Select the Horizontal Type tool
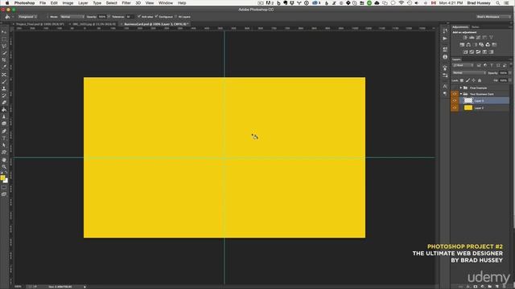Screen dimensions: 515x289 (4, 138)
